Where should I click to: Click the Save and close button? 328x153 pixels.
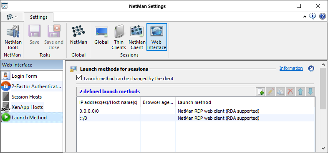click(54, 37)
